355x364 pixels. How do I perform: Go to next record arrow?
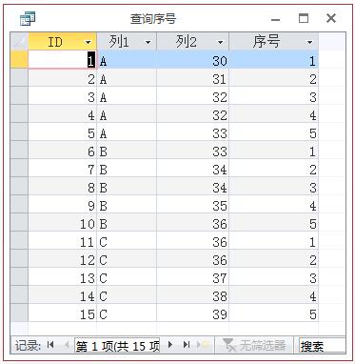[x=170, y=345]
